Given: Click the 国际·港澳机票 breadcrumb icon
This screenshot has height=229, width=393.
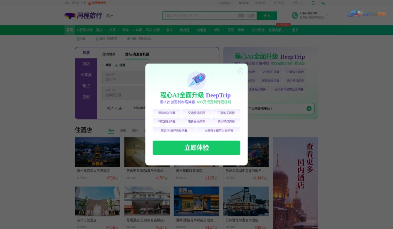Looking at the screenshot, I should [97, 38].
